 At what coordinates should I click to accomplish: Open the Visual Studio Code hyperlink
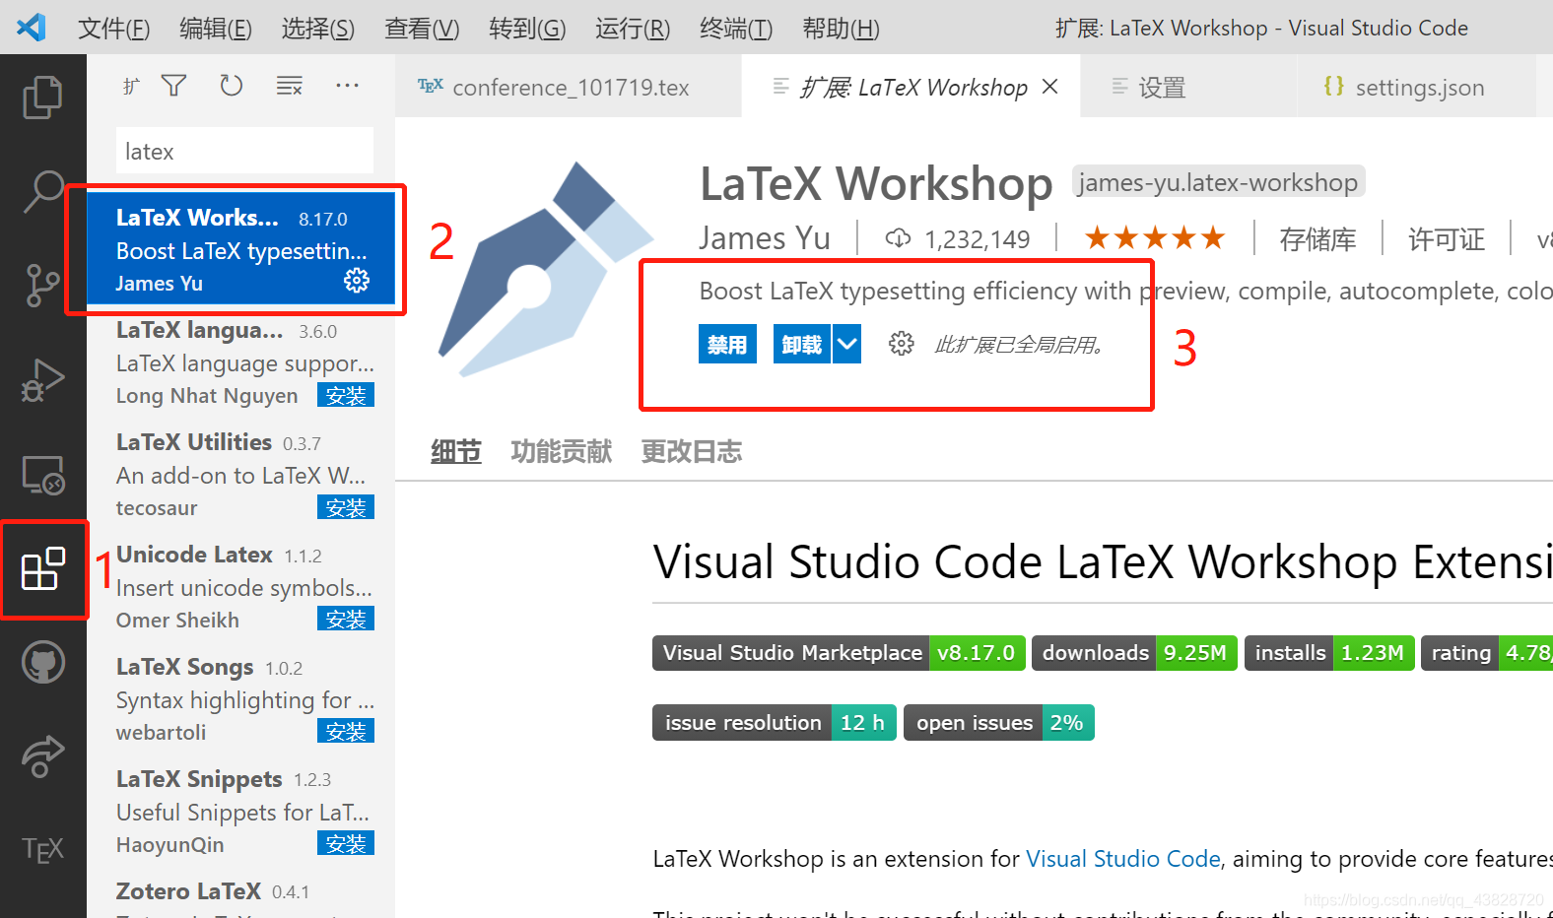tap(1123, 859)
